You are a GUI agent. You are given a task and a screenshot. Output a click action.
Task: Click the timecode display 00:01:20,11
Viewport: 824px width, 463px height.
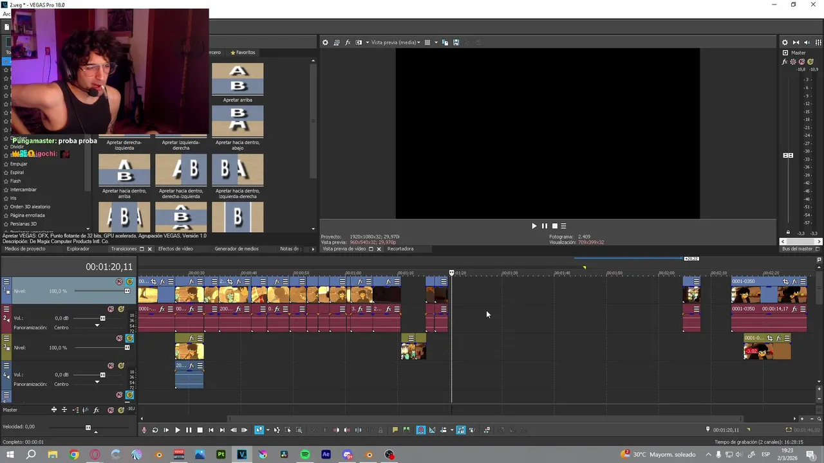pos(109,267)
